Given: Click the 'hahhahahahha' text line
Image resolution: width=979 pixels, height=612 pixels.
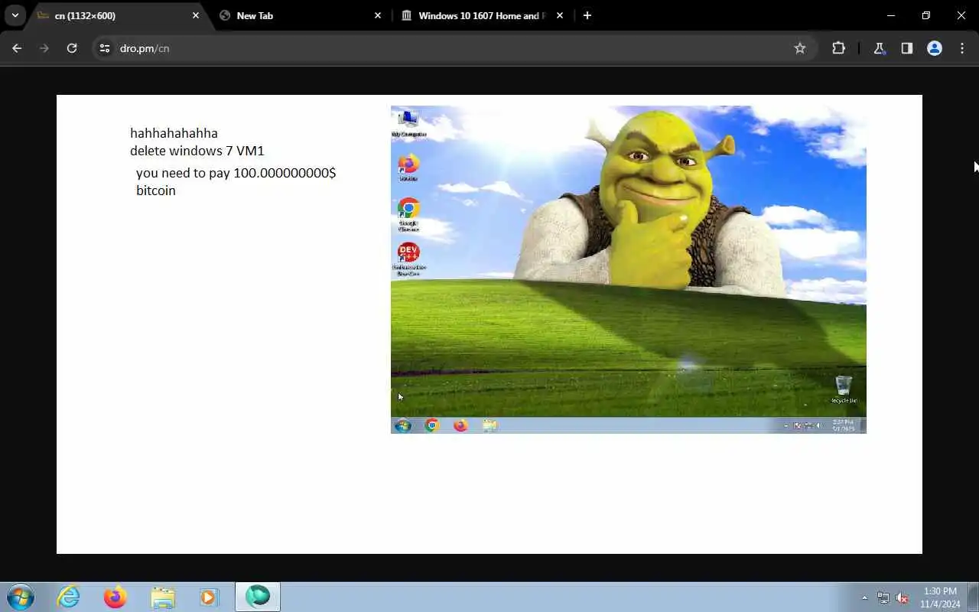Looking at the screenshot, I should 174,133.
